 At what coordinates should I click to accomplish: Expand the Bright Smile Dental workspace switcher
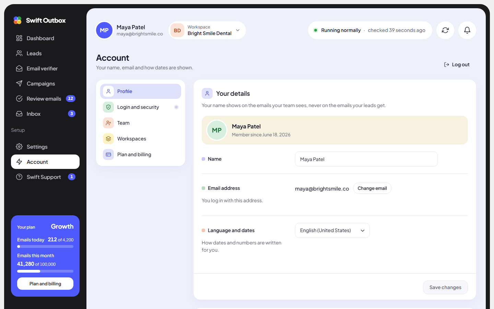[207, 30]
